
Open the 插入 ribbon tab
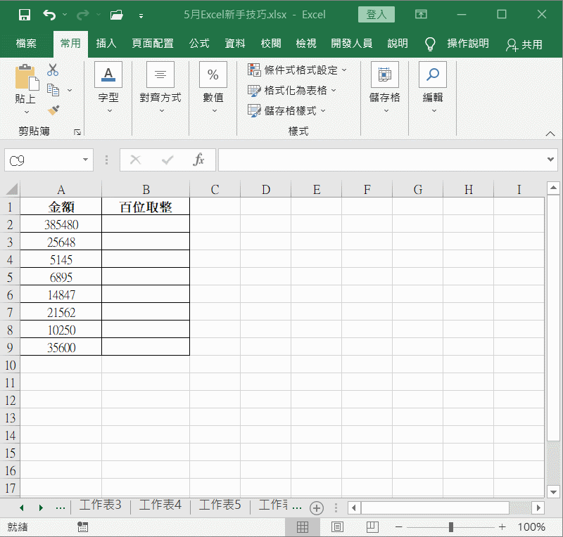point(106,44)
